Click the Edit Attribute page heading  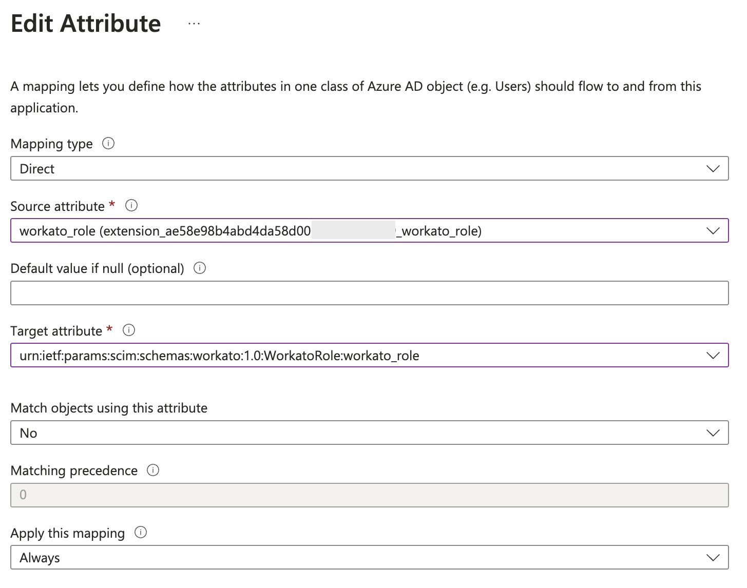click(86, 24)
